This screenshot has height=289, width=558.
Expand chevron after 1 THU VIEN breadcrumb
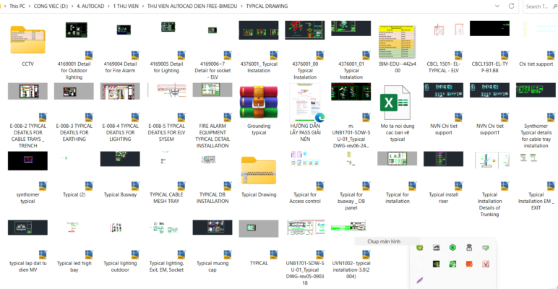pos(142,6)
